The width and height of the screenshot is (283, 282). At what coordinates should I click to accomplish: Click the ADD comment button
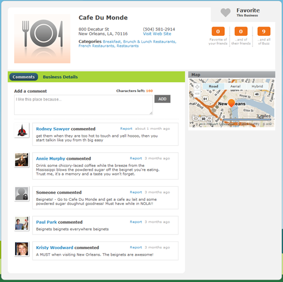pyautogui.click(x=162, y=99)
